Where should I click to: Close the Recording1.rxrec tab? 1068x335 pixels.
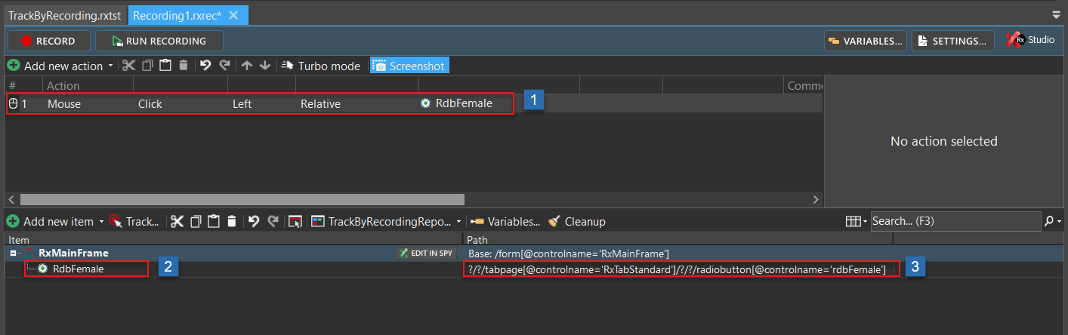(233, 15)
